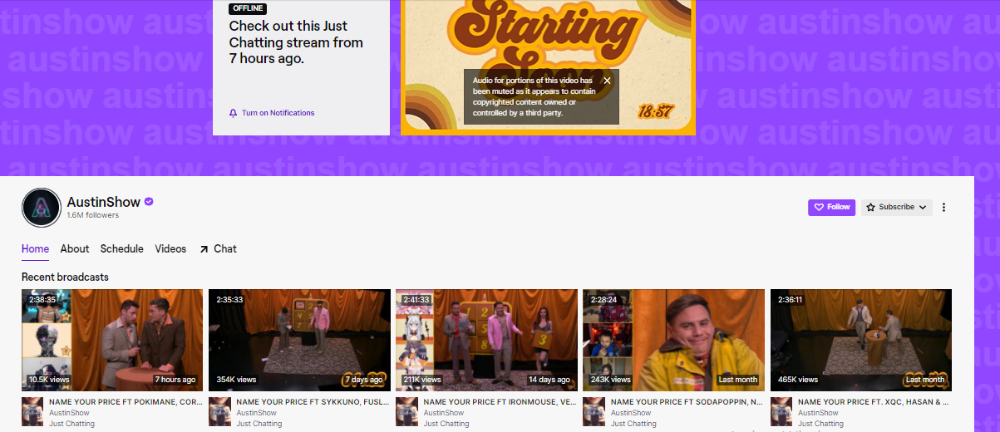The height and width of the screenshot is (432, 1000).
Task: Click the '354K views' label
Action: tap(236, 380)
